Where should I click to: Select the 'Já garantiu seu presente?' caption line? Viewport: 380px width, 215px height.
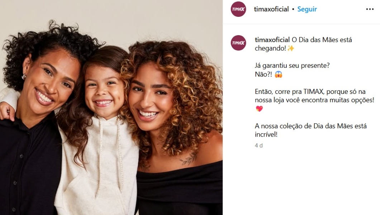pos(292,66)
